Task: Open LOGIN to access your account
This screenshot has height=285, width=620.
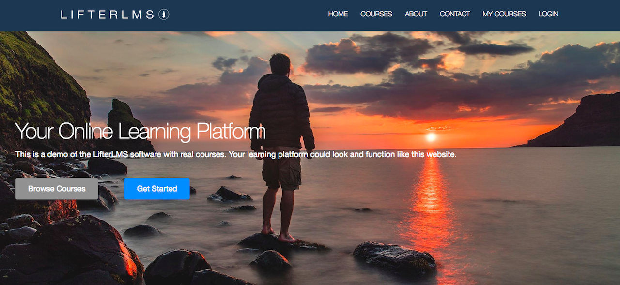Action: point(548,14)
